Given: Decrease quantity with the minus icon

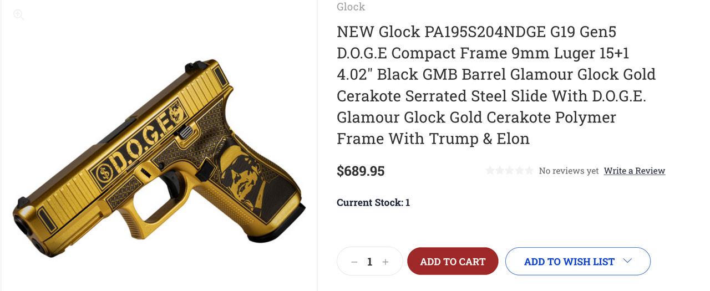Looking at the screenshot, I should (x=354, y=262).
